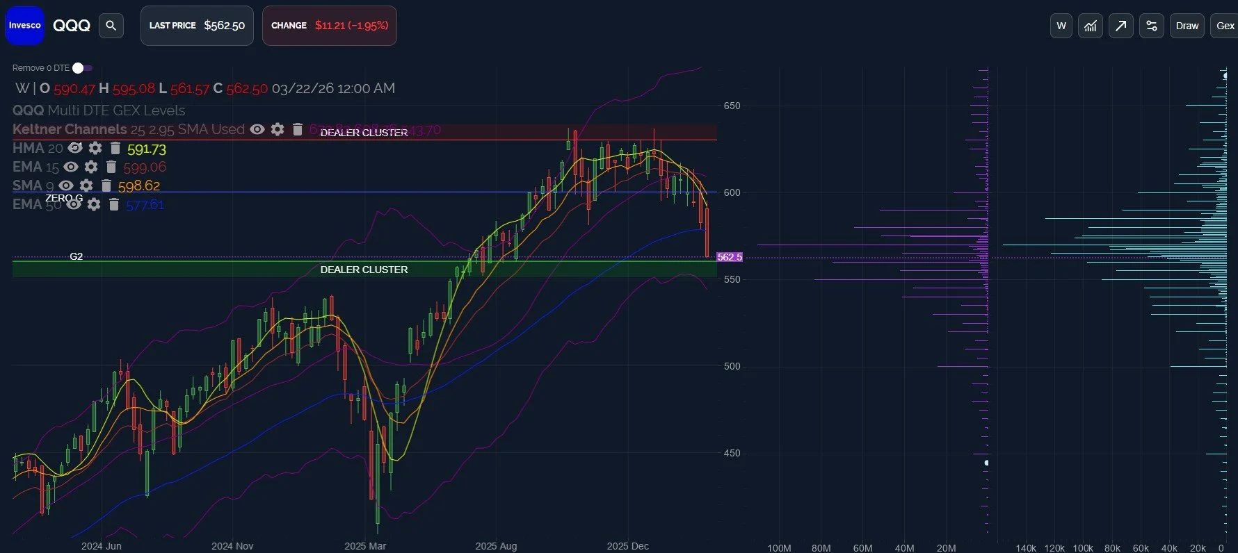This screenshot has height=553, width=1238.
Task: Click the lower green DEALER CLUSTER label
Action: coord(364,270)
